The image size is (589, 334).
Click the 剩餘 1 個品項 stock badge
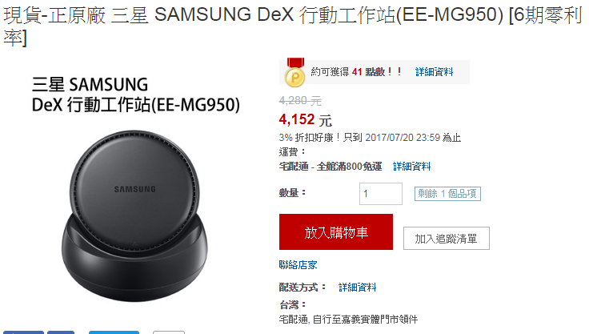[x=447, y=194]
